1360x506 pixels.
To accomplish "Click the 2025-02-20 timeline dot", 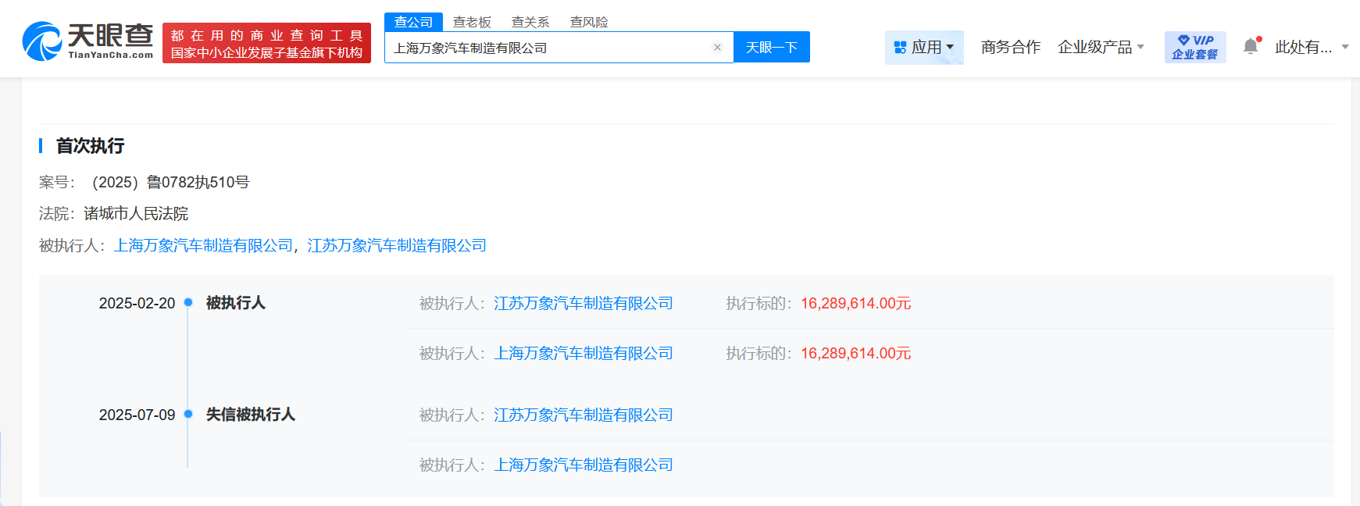I will [x=188, y=302].
